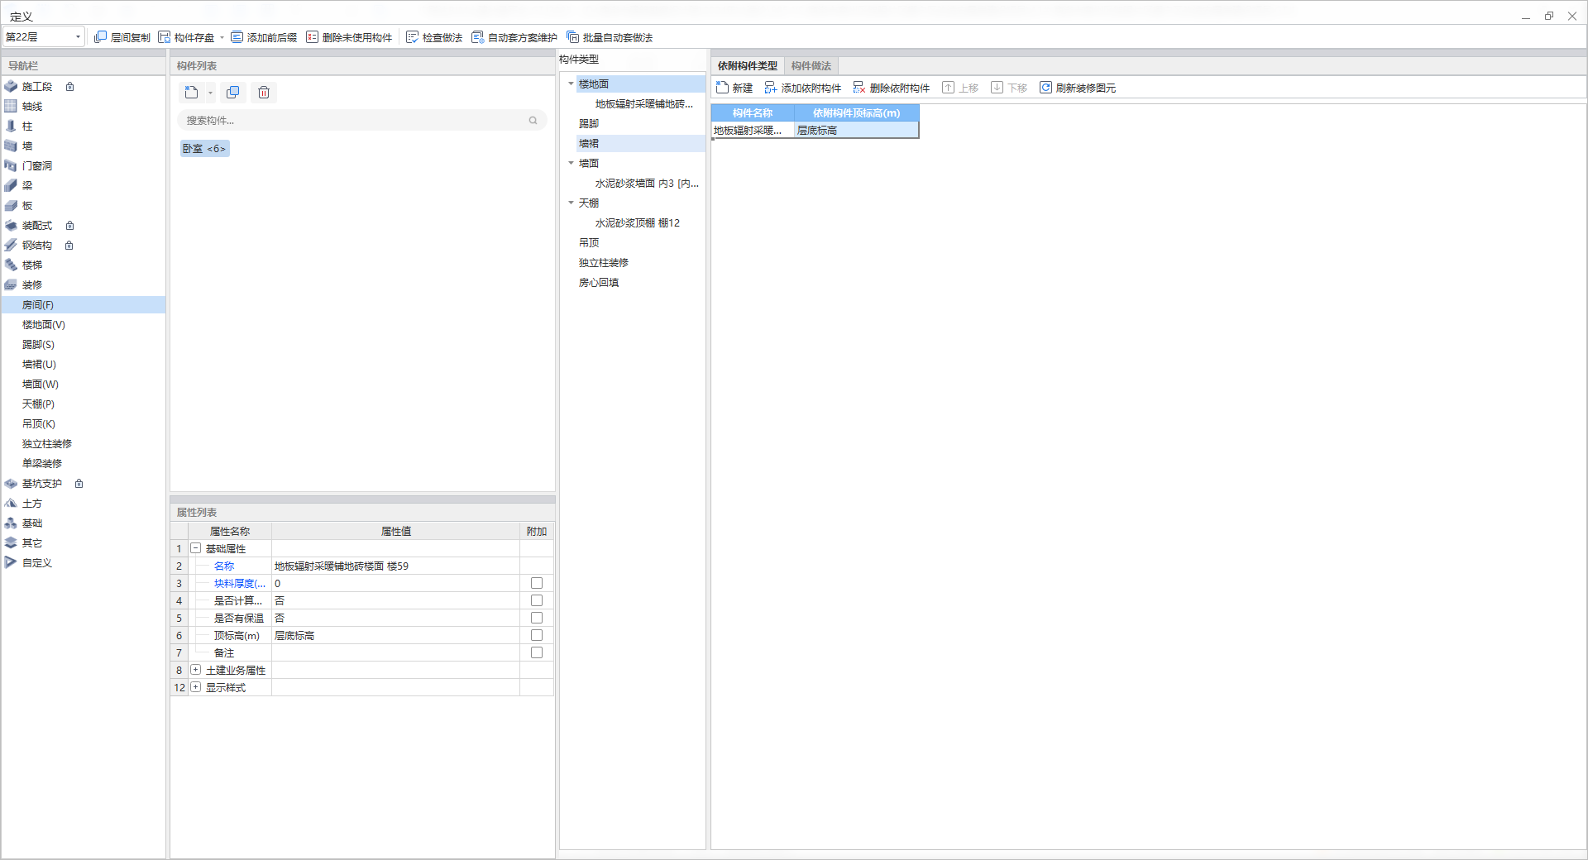Select 楼地面(V) in navigation
The image size is (1588, 860).
click(x=44, y=325)
